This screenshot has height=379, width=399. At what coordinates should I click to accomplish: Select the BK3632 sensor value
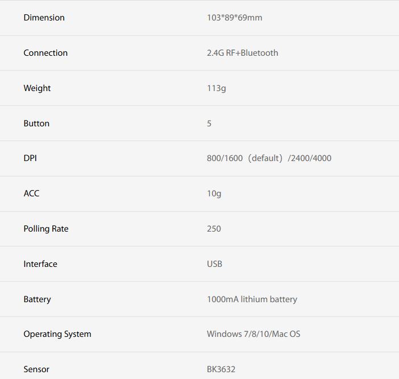(221, 369)
